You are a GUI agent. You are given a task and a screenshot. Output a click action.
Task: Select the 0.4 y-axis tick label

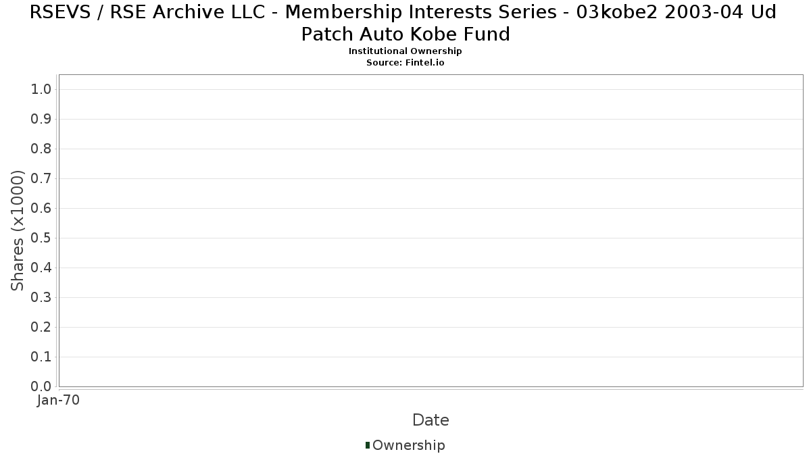click(42, 268)
